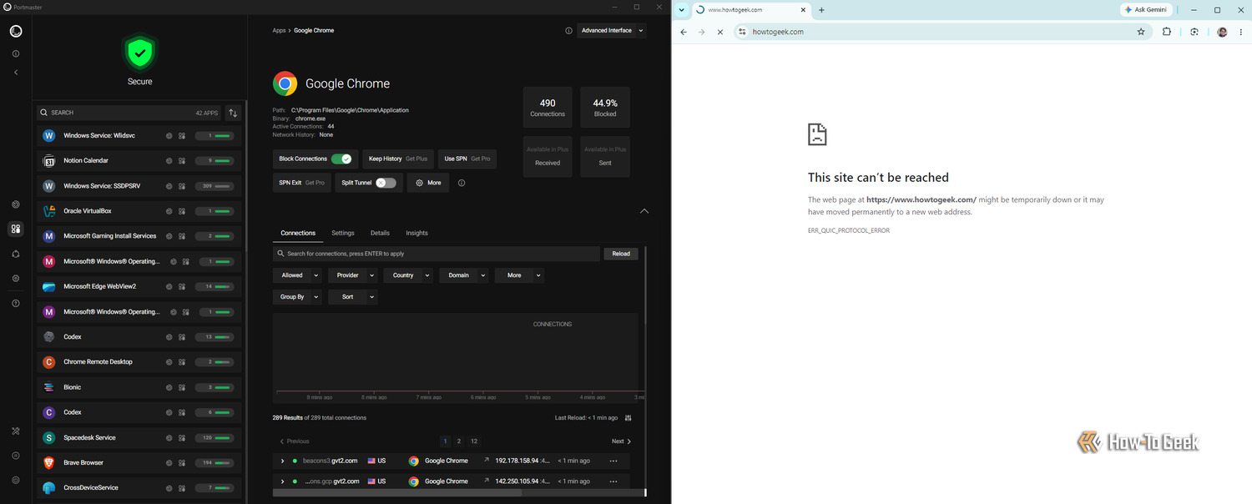
Task: Select the www.howtogeek.com Chrome tab
Action: coord(751,10)
